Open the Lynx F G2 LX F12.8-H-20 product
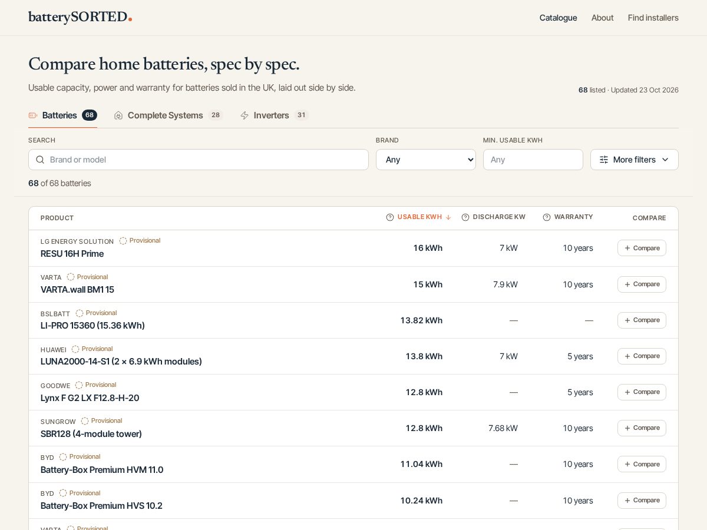This screenshot has height=530, width=707. click(x=90, y=398)
